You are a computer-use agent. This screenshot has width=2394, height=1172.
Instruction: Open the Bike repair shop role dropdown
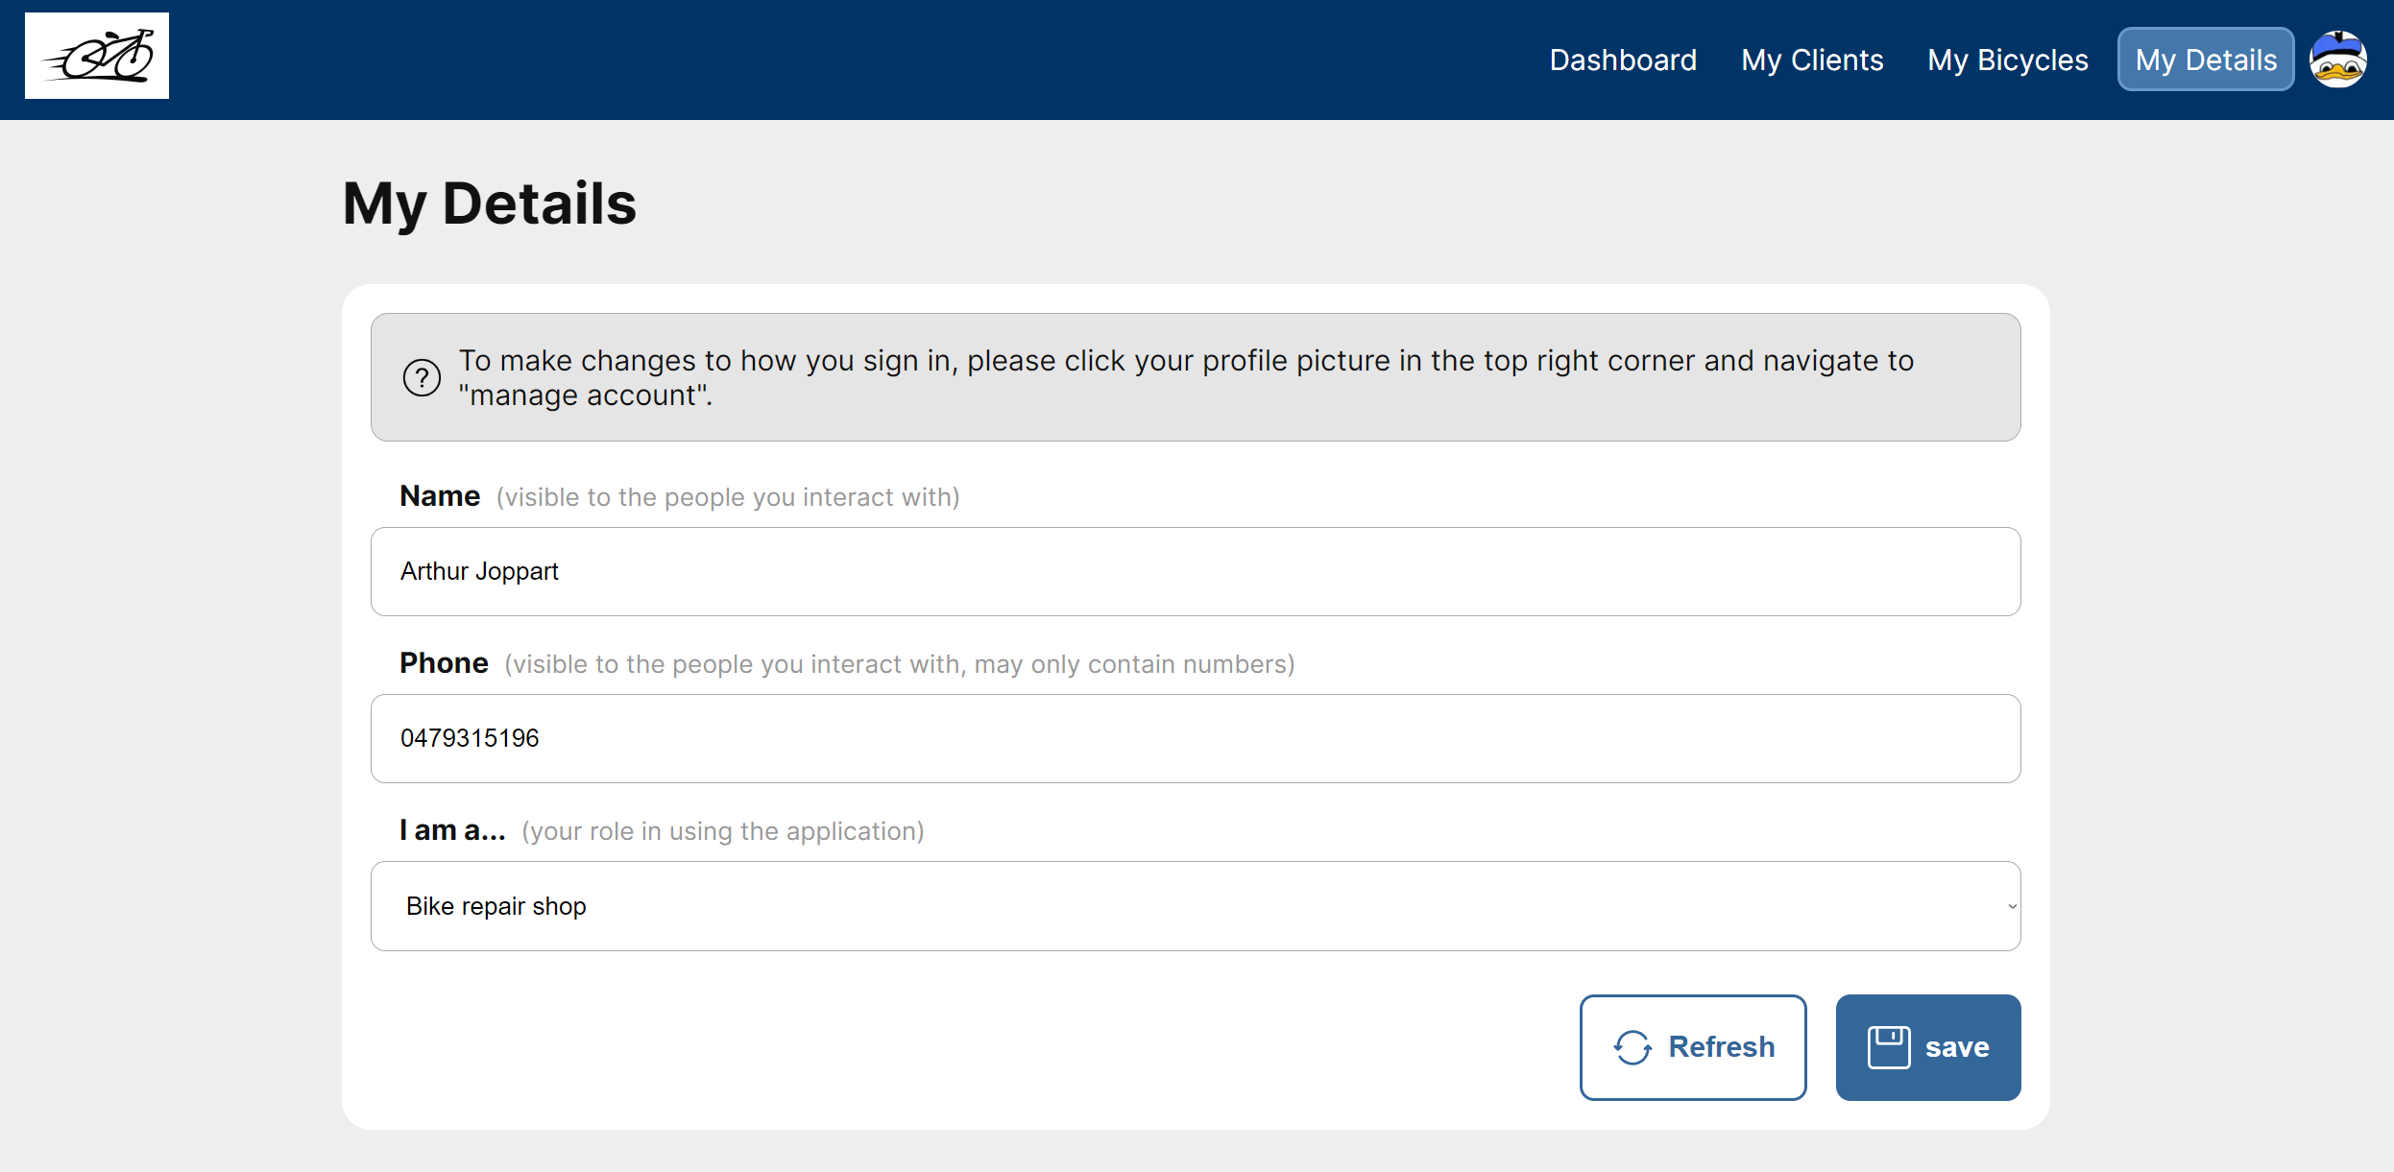coord(1196,906)
